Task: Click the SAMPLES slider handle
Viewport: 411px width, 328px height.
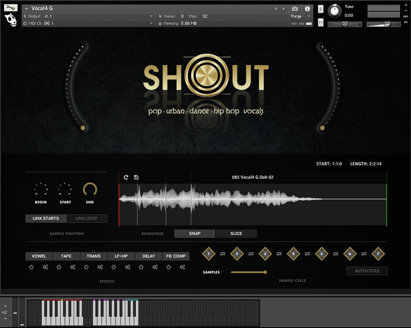Action: (265, 272)
